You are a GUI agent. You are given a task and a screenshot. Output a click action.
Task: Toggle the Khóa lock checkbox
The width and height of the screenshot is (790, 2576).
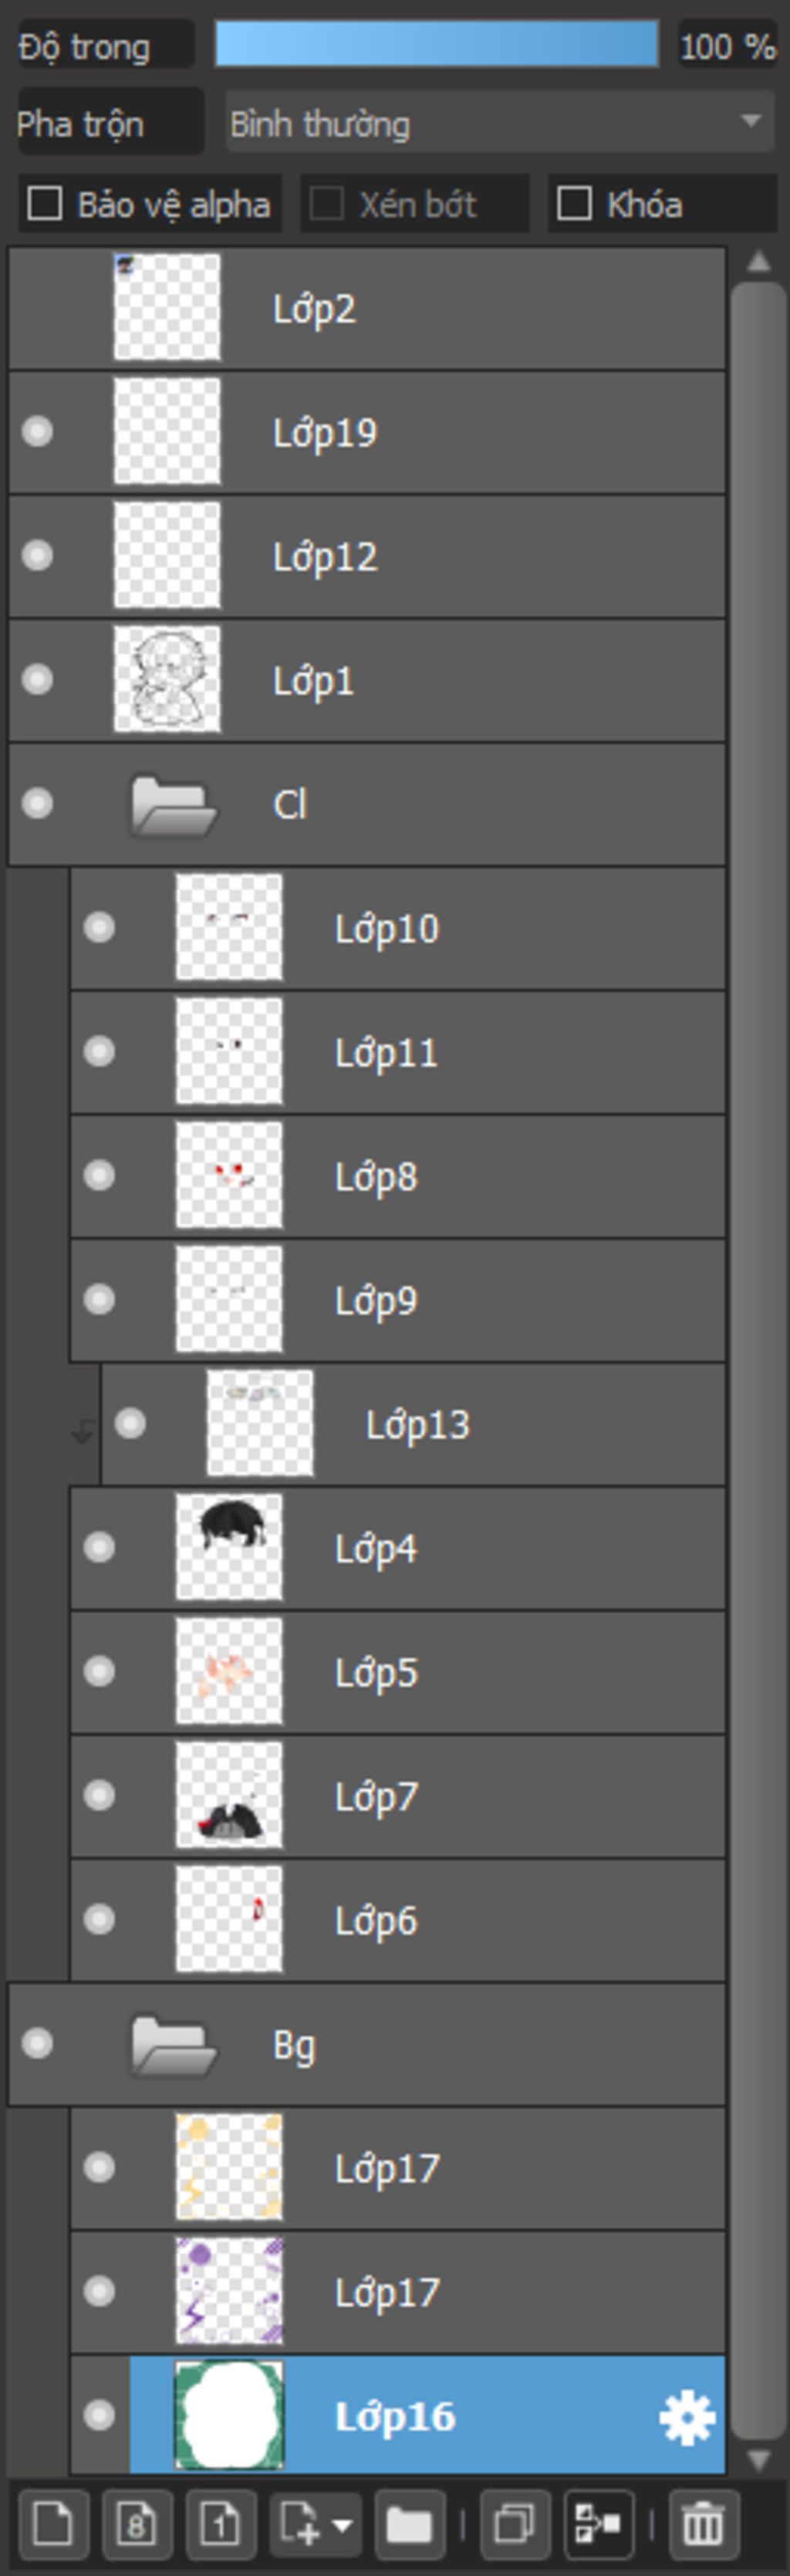tap(574, 204)
